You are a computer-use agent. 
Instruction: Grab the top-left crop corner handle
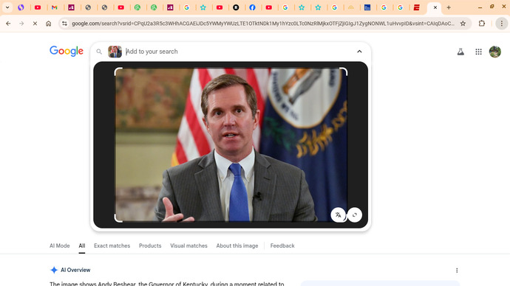(x=118, y=71)
